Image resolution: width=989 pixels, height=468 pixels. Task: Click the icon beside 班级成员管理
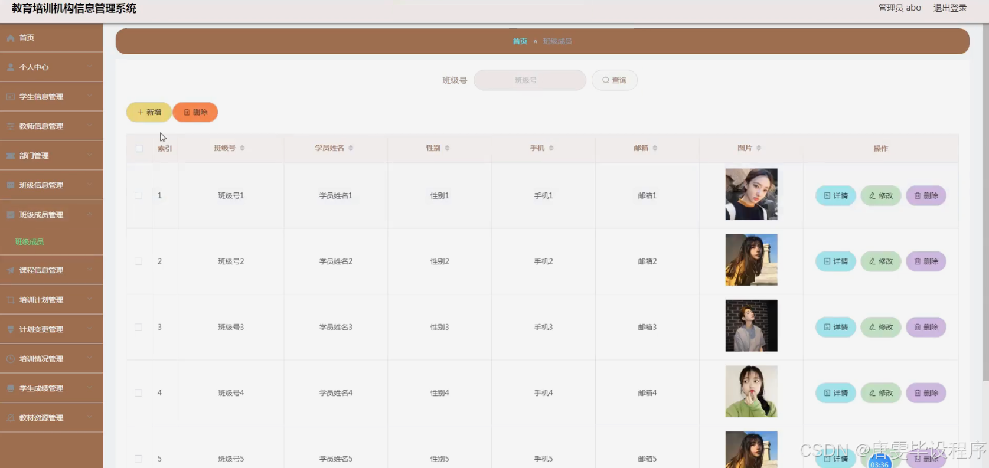(11, 215)
